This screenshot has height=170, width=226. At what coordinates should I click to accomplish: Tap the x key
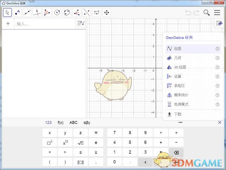pyautogui.click(x=50, y=133)
